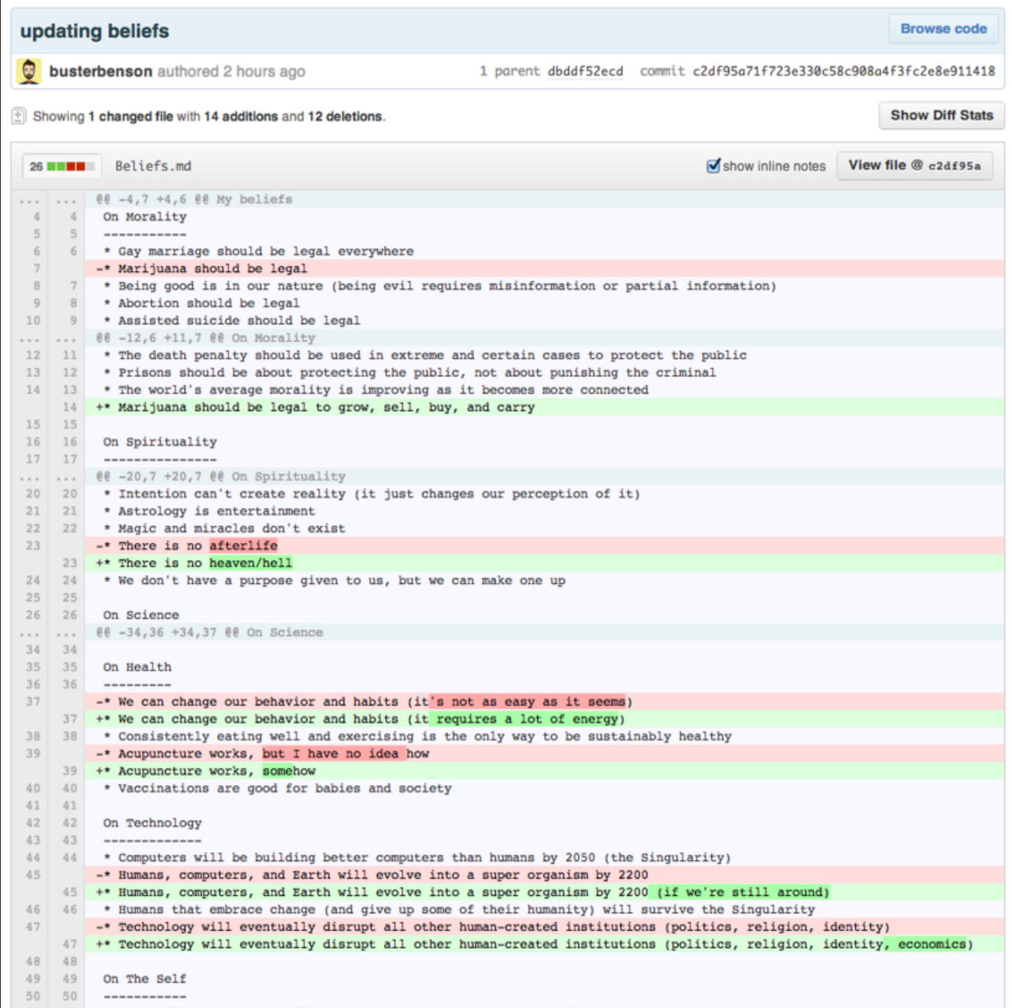This screenshot has height=1008, width=1012.
Task: Click line Prisons should be about protecting the public
Action: (x=544, y=373)
